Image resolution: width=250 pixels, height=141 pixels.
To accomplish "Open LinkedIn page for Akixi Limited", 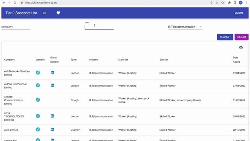I will 52,130.
